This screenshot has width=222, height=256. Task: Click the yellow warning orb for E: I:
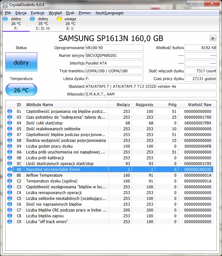59,19
